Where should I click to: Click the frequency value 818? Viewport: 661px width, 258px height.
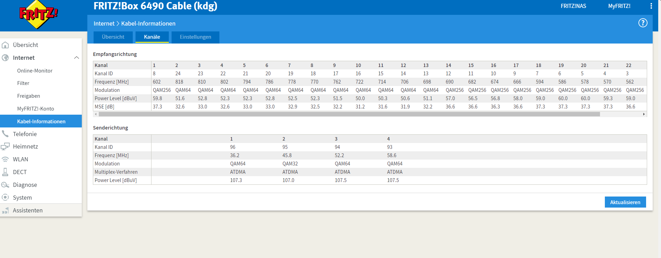click(179, 82)
